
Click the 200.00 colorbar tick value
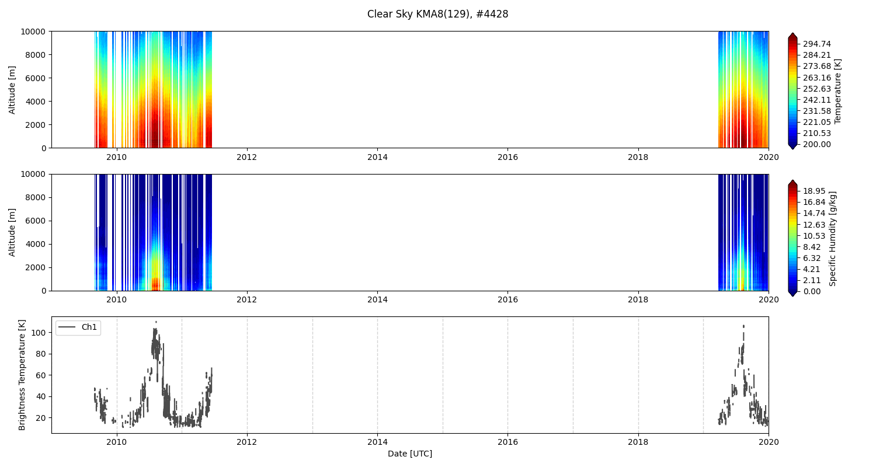pos(816,144)
